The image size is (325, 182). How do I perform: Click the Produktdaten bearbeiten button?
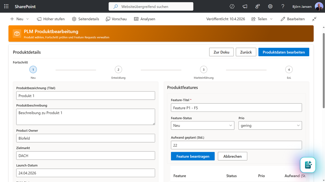click(x=283, y=52)
